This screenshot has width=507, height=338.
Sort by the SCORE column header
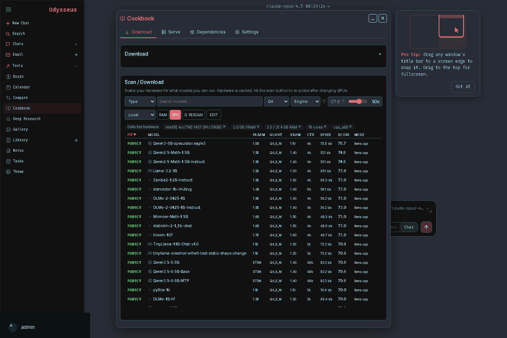pos(344,135)
